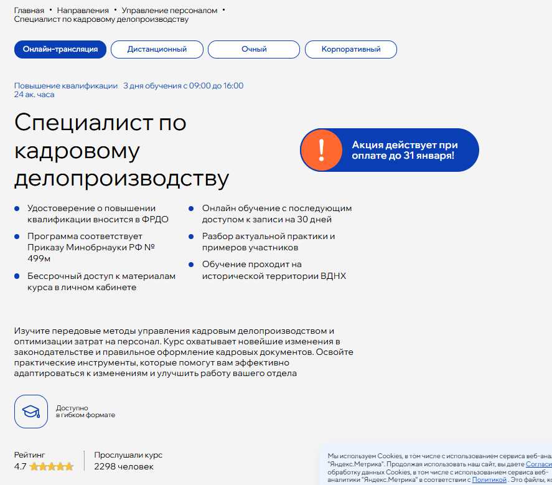
Task: Select the Онлайн-трансляция format tab
Action: pos(60,49)
